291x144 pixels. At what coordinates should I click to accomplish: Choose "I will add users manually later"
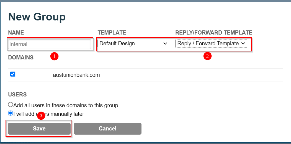[11, 113]
